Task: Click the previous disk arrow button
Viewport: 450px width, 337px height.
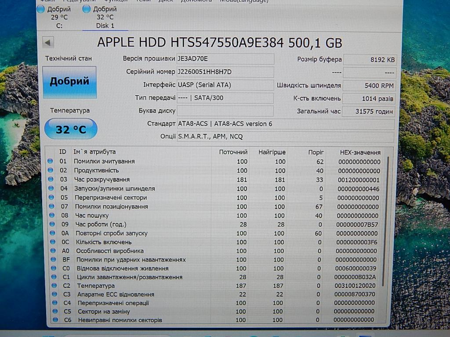Action: [48, 43]
